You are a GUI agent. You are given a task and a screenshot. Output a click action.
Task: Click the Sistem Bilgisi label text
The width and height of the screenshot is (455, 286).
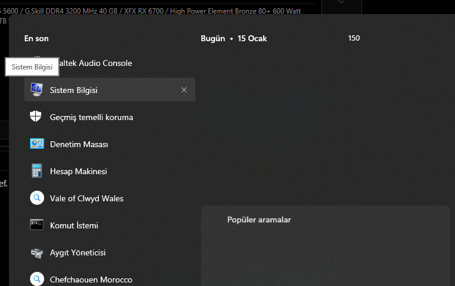click(74, 90)
